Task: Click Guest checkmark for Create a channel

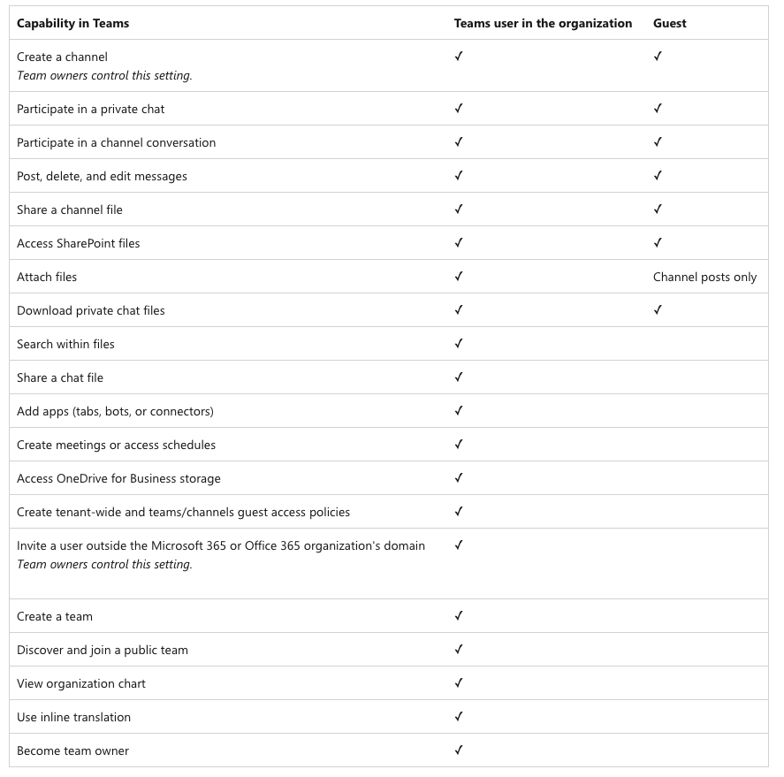Action: tap(658, 56)
